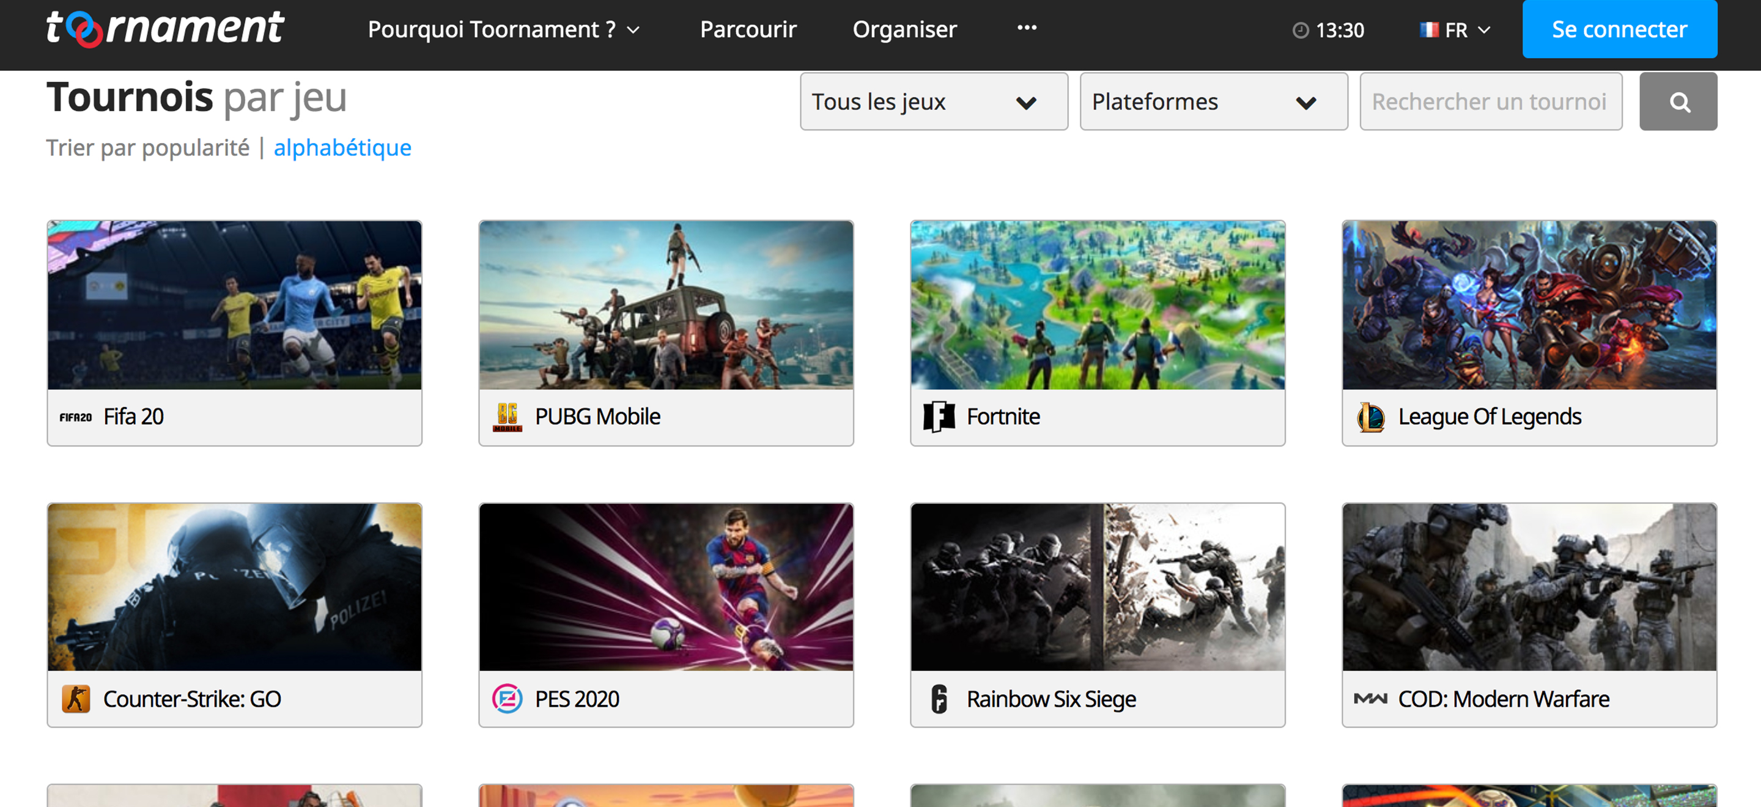Viewport: 1761px width, 807px height.
Task: Open the Organiser menu item
Action: [x=904, y=29]
